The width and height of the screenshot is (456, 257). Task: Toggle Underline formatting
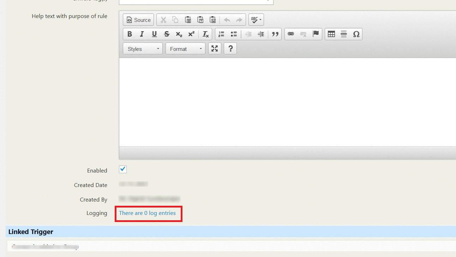(x=154, y=34)
